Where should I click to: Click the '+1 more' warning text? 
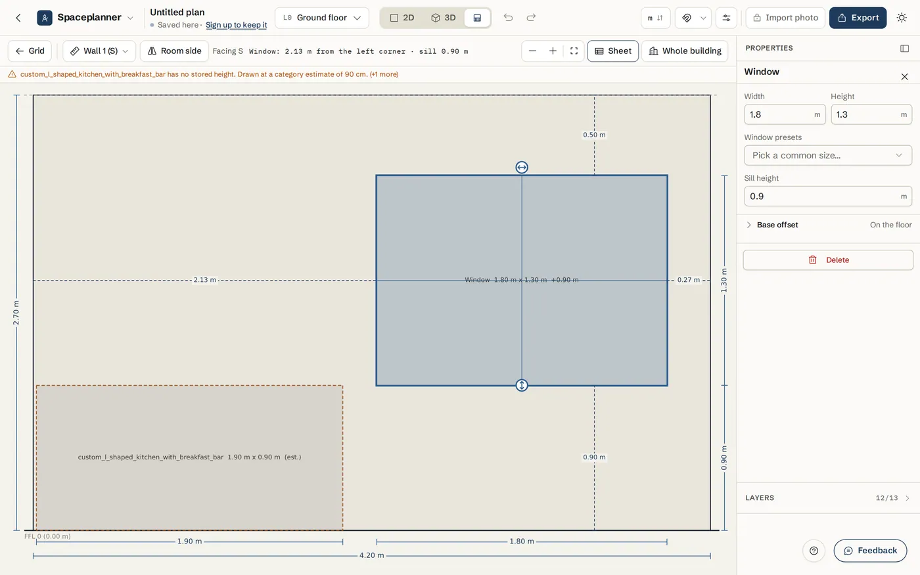[x=384, y=74]
